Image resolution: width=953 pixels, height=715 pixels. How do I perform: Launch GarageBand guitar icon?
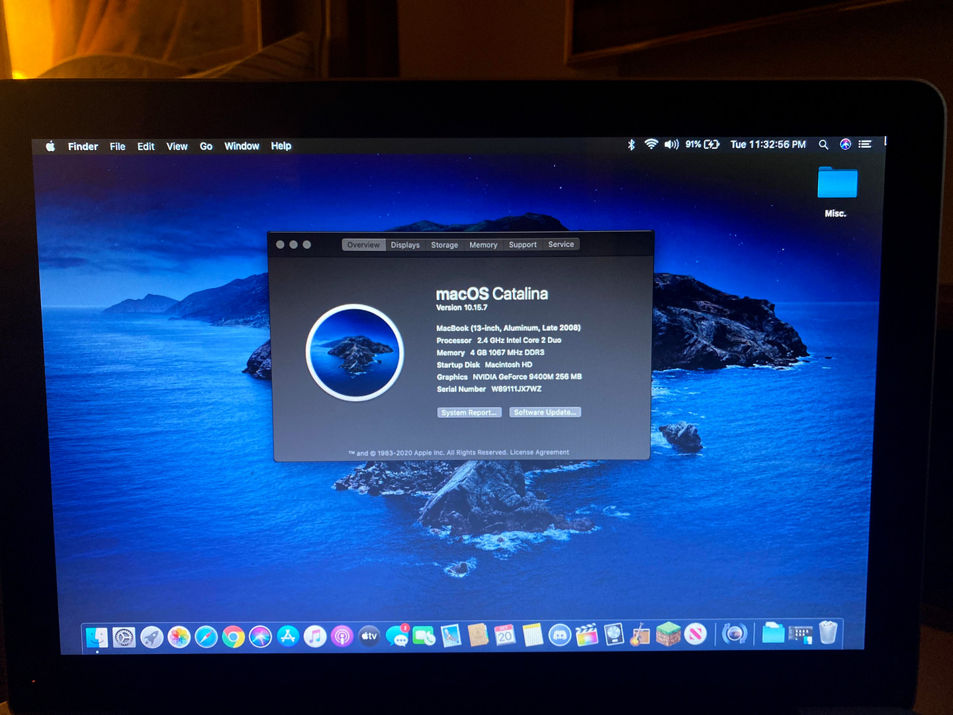[x=641, y=634]
